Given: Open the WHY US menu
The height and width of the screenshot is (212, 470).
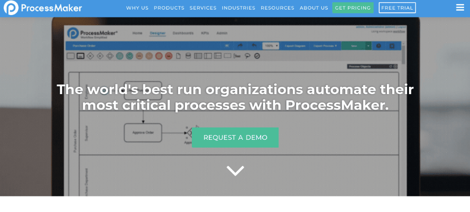Looking at the screenshot, I should (137, 8).
